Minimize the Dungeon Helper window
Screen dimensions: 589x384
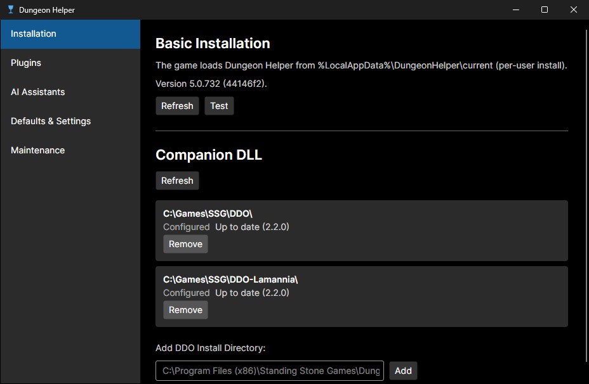pyautogui.click(x=516, y=10)
